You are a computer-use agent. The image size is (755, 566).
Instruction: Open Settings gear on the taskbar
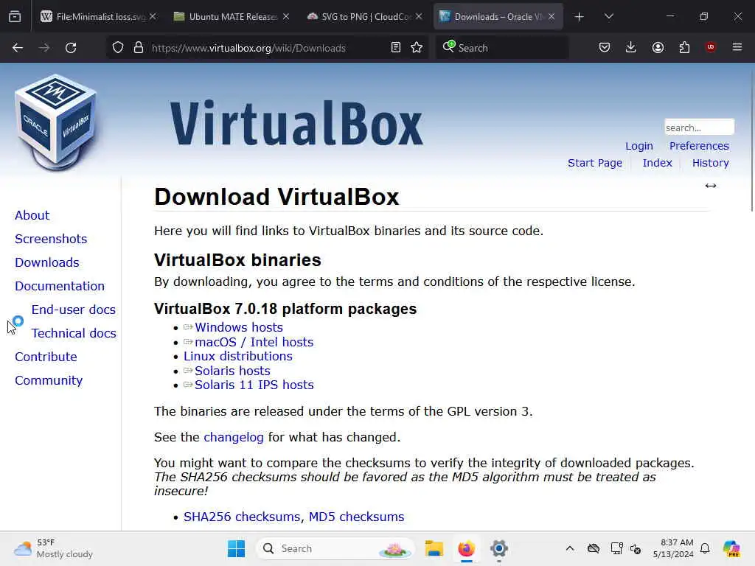[x=499, y=548]
